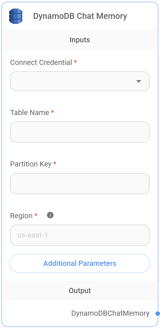Click the DynamoDB logo in the header
162x330 pixels.
click(16, 16)
